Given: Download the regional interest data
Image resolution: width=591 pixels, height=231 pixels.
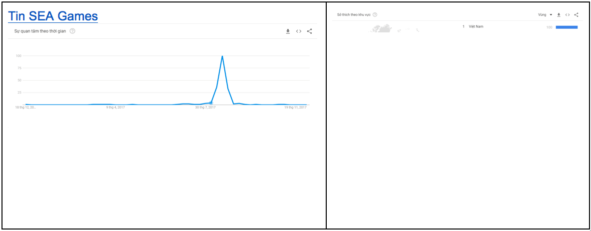Looking at the screenshot, I should pyautogui.click(x=559, y=15).
